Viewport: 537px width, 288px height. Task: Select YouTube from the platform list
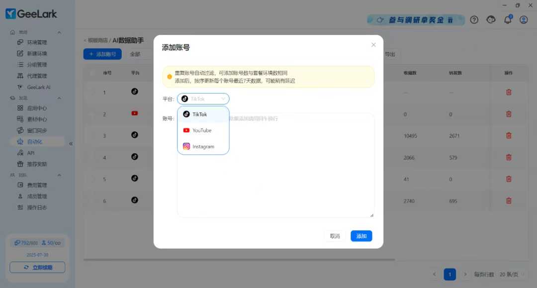(x=202, y=130)
